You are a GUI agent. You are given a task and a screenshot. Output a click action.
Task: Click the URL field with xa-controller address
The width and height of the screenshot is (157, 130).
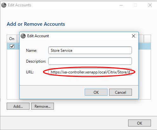pos(90,72)
